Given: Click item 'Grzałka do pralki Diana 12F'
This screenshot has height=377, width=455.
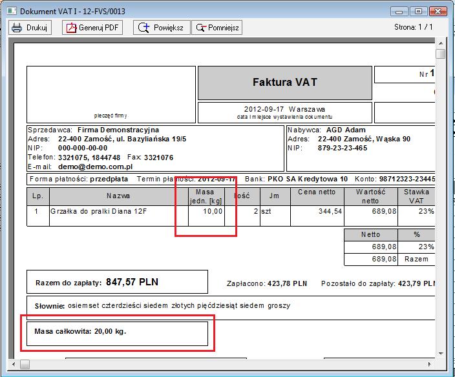Looking at the screenshot, I should tap(99, 211).
